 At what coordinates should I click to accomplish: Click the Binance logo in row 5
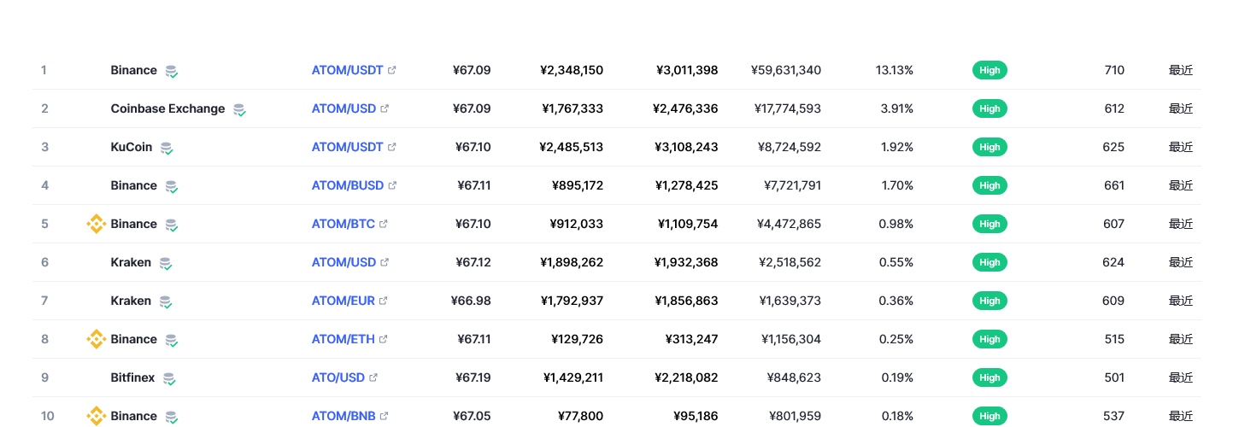pos(97,224)
